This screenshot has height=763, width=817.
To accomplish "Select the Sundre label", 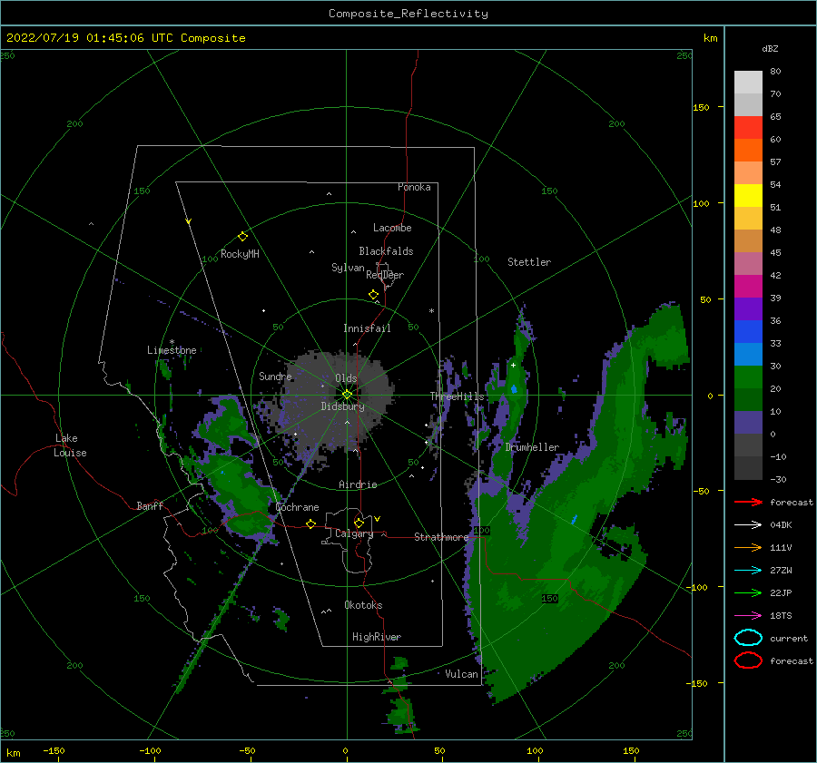I will coord(275,376).
